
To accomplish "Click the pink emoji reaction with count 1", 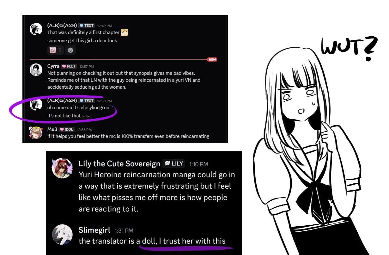I will (x=55, y=50).
